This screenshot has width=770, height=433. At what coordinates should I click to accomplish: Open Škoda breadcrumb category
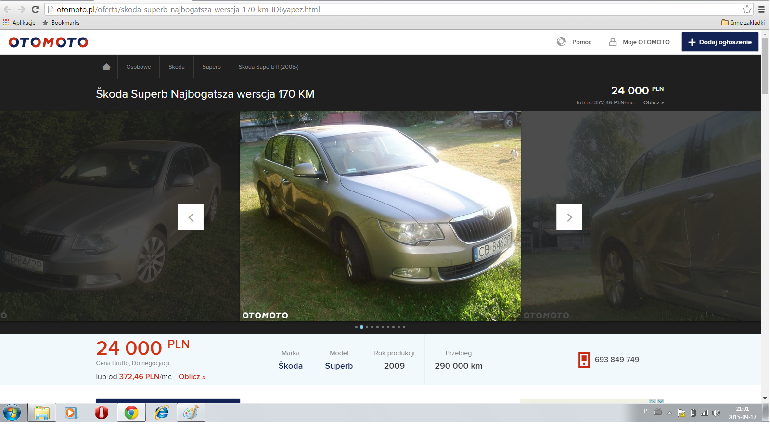(177, 67)
